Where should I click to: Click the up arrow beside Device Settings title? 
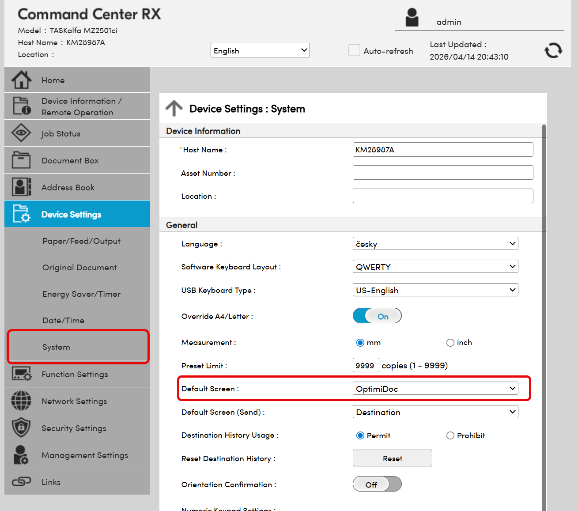click(x=174, y=108)
